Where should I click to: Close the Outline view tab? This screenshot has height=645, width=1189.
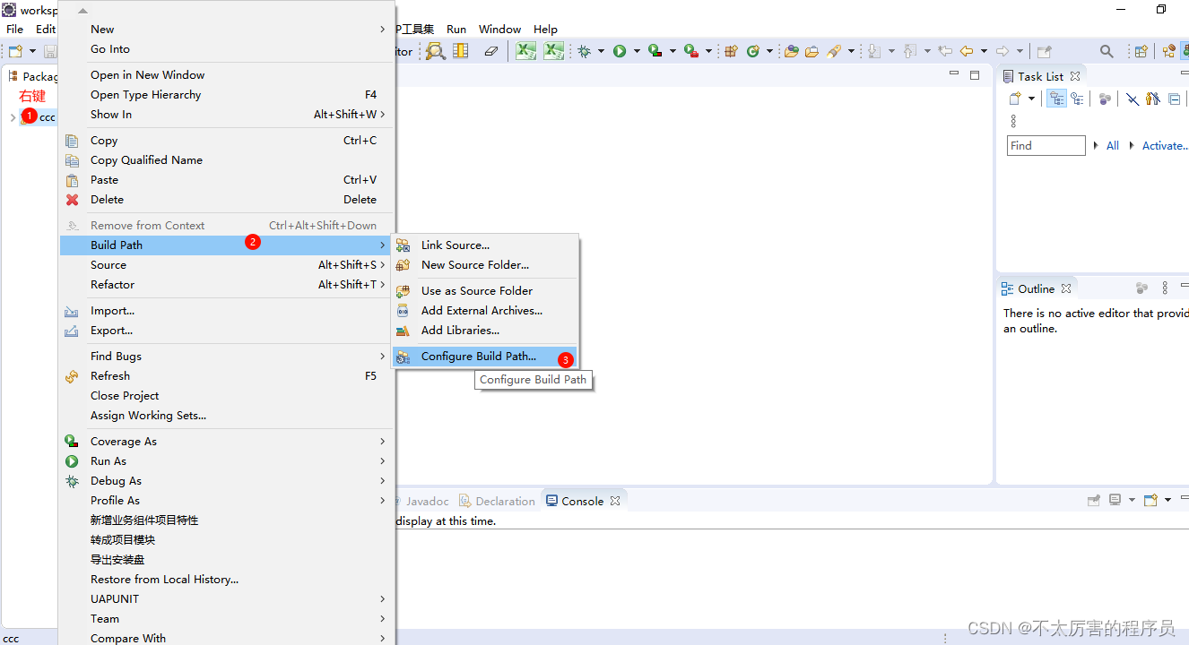point(1066,288)
